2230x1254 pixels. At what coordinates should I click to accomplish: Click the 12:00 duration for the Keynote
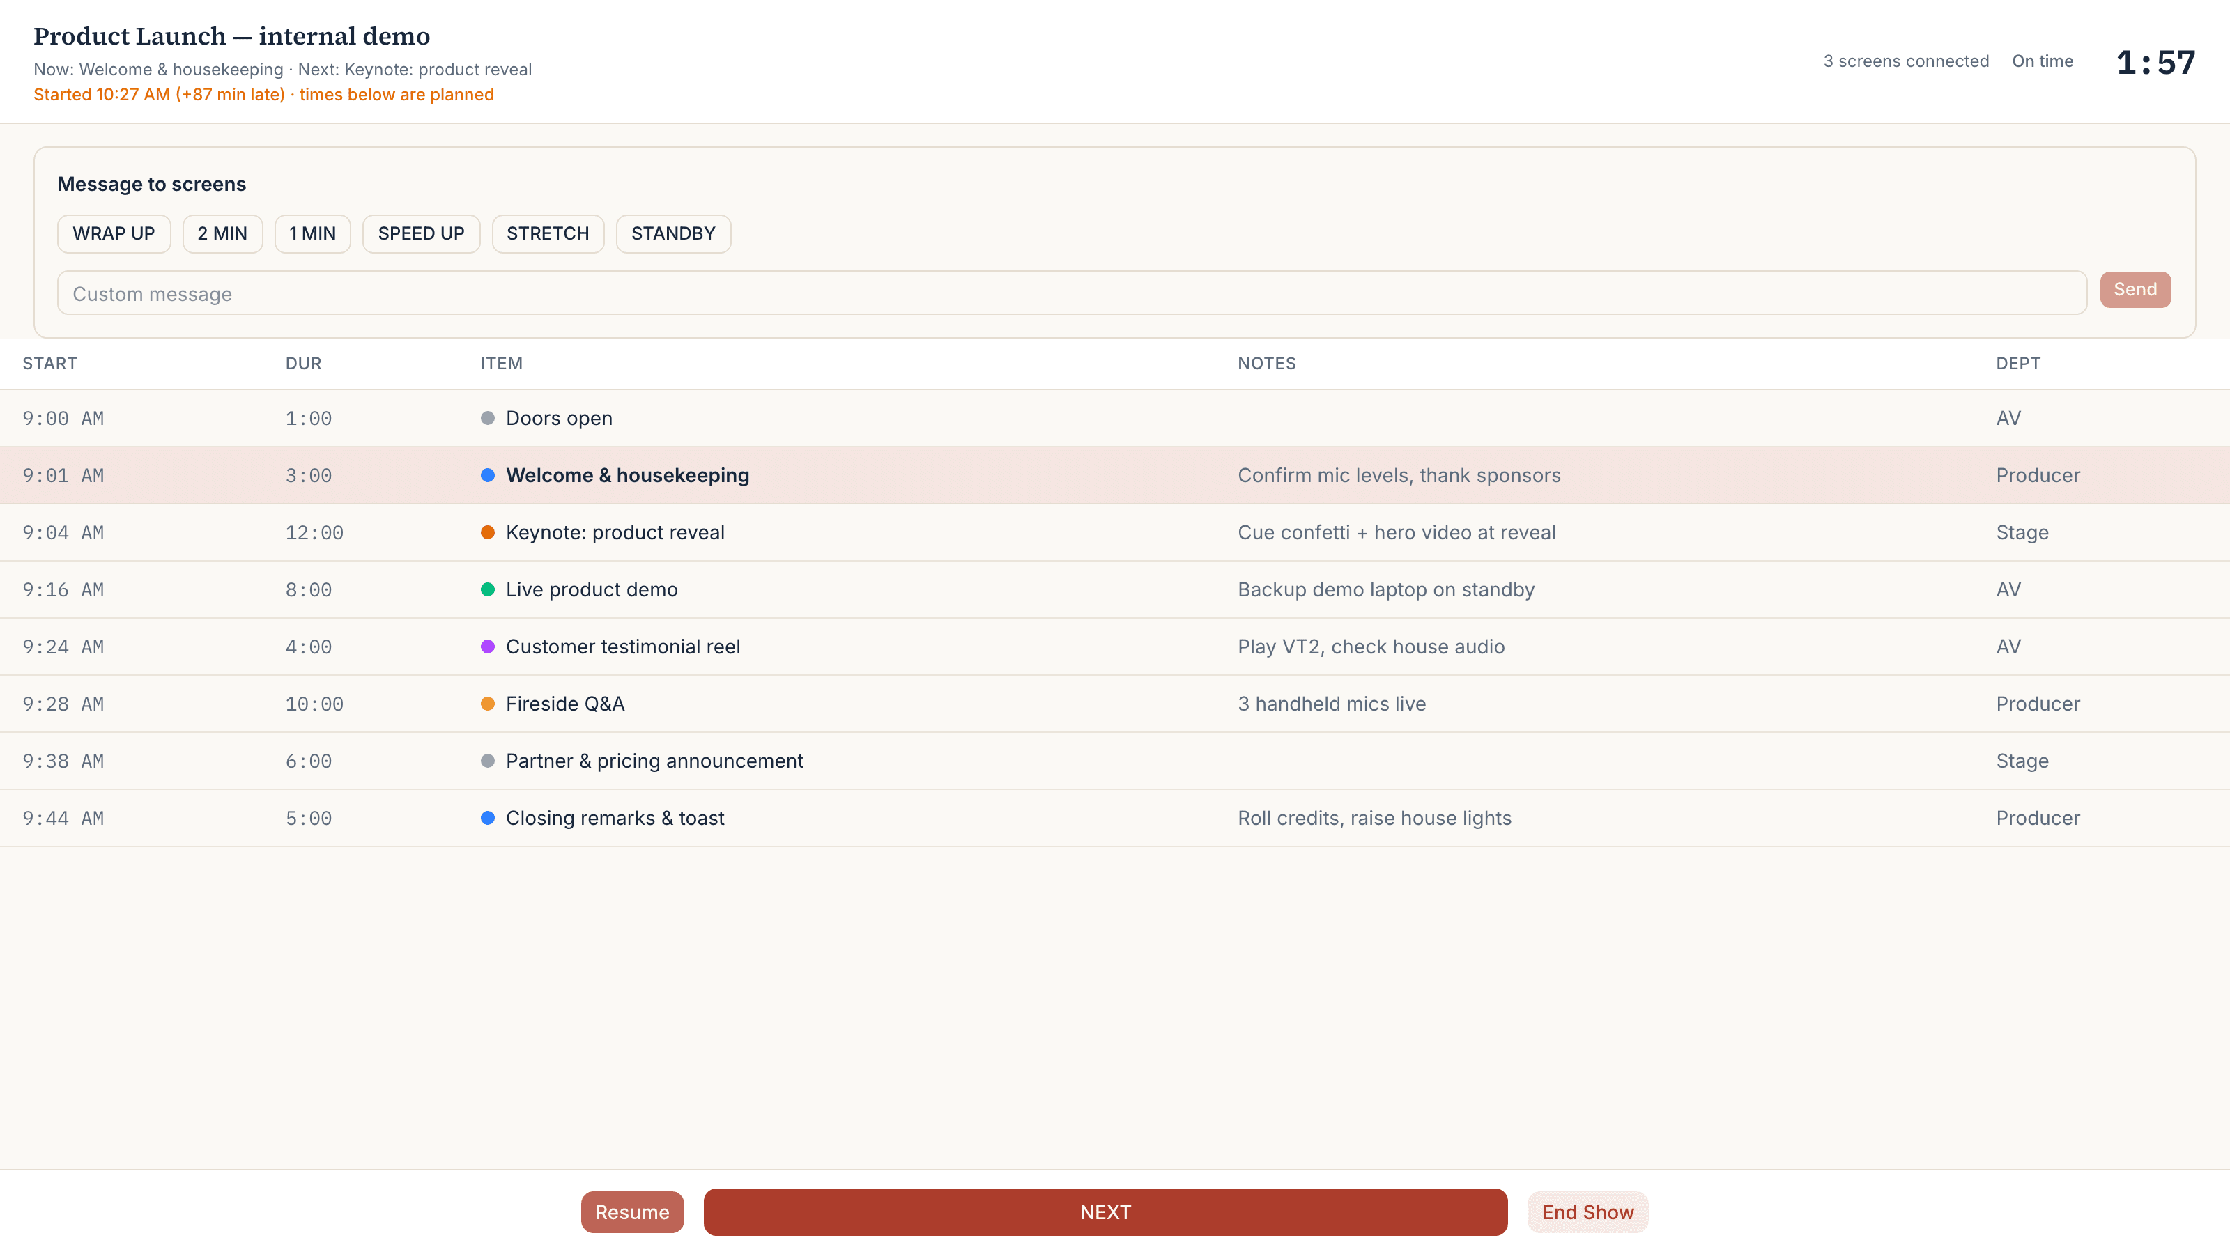pyautogui.click(x=314, y=532)
